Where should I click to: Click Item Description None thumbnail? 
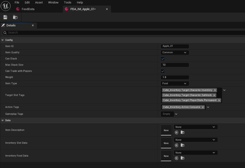click(x=166, y=130)
